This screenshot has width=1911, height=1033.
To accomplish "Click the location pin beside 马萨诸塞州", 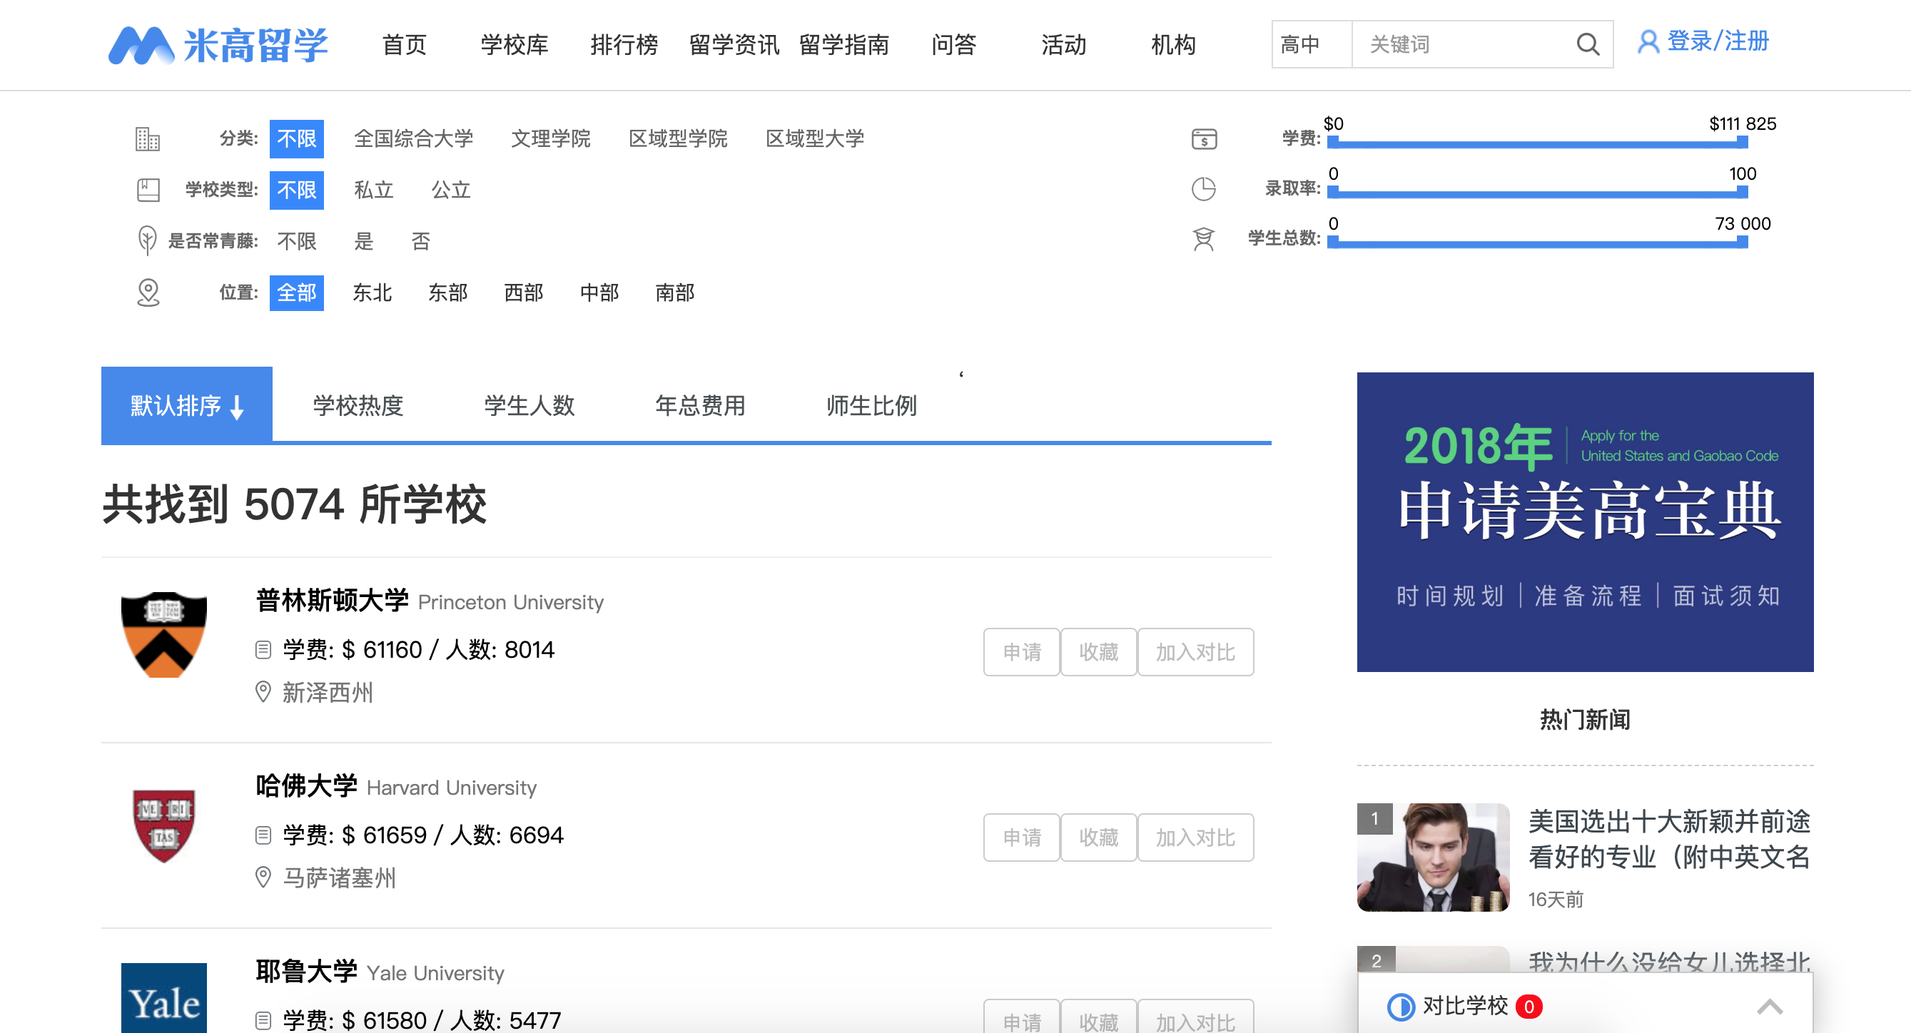I will coord(263,877).
